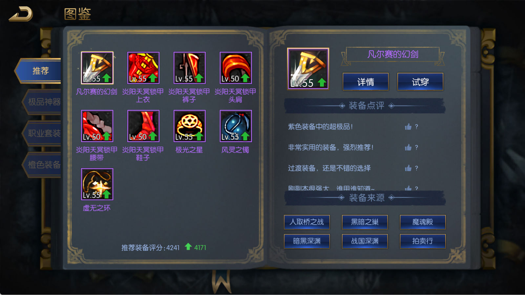Select the 凡尔赛的幻剑 sword icon in grid

pyautogui.click(x=97, y=68)
